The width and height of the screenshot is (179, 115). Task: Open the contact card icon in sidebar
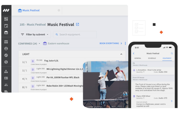[x=6, y=78]
